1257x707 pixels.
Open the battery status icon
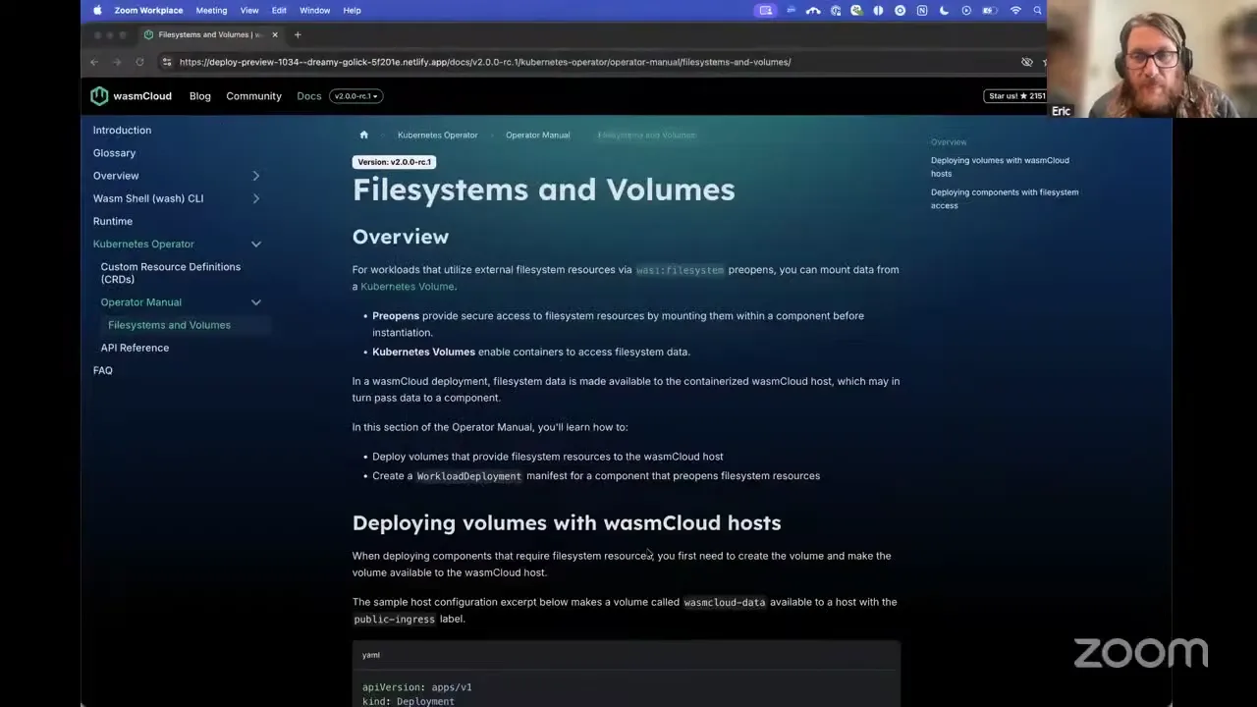tap(991, 10)
